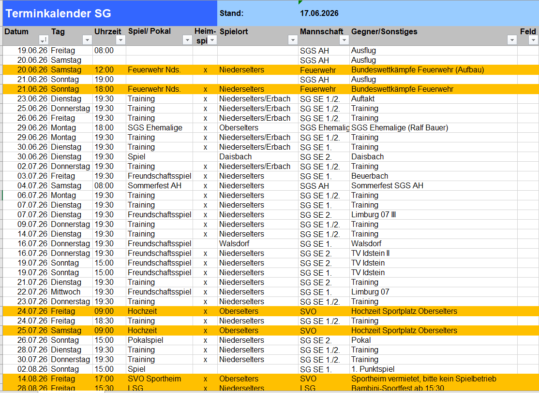Select the 'Terminkalender SG' title cell
The height and width of the screenshot is (393, 539).
pos(110,14)
